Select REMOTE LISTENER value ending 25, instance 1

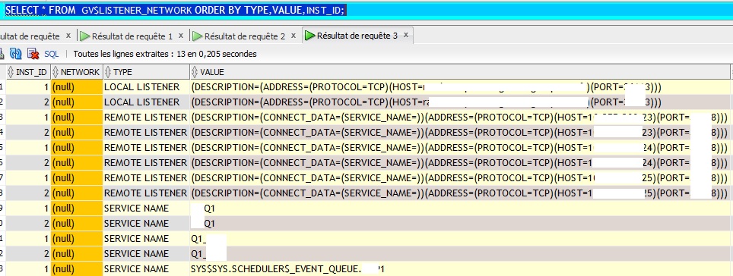point(459,178)
